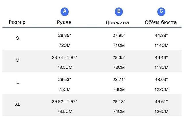Click the 28.74 - 1.97" sleeve value

(x=64, y=57)
